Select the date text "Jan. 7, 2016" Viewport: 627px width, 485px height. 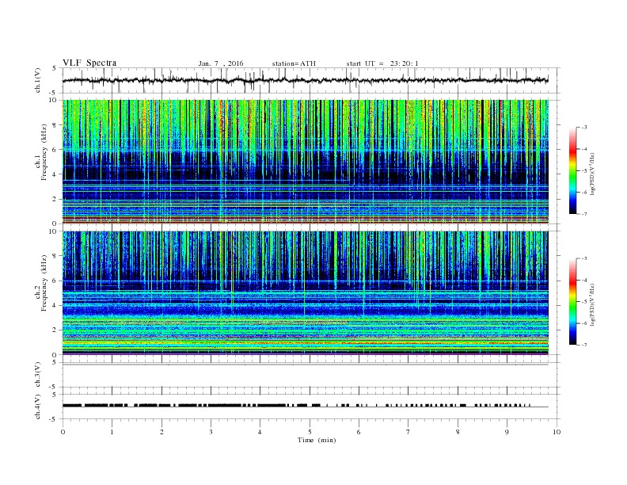(x=221, y=63)
